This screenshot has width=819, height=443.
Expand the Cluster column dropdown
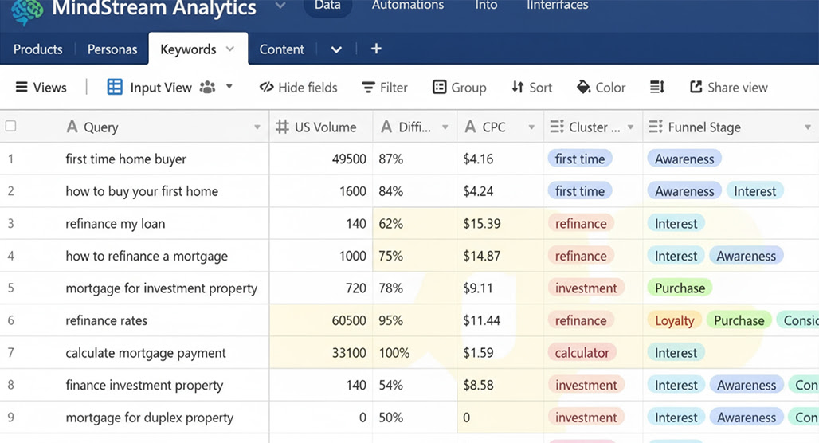pos(630,127)
